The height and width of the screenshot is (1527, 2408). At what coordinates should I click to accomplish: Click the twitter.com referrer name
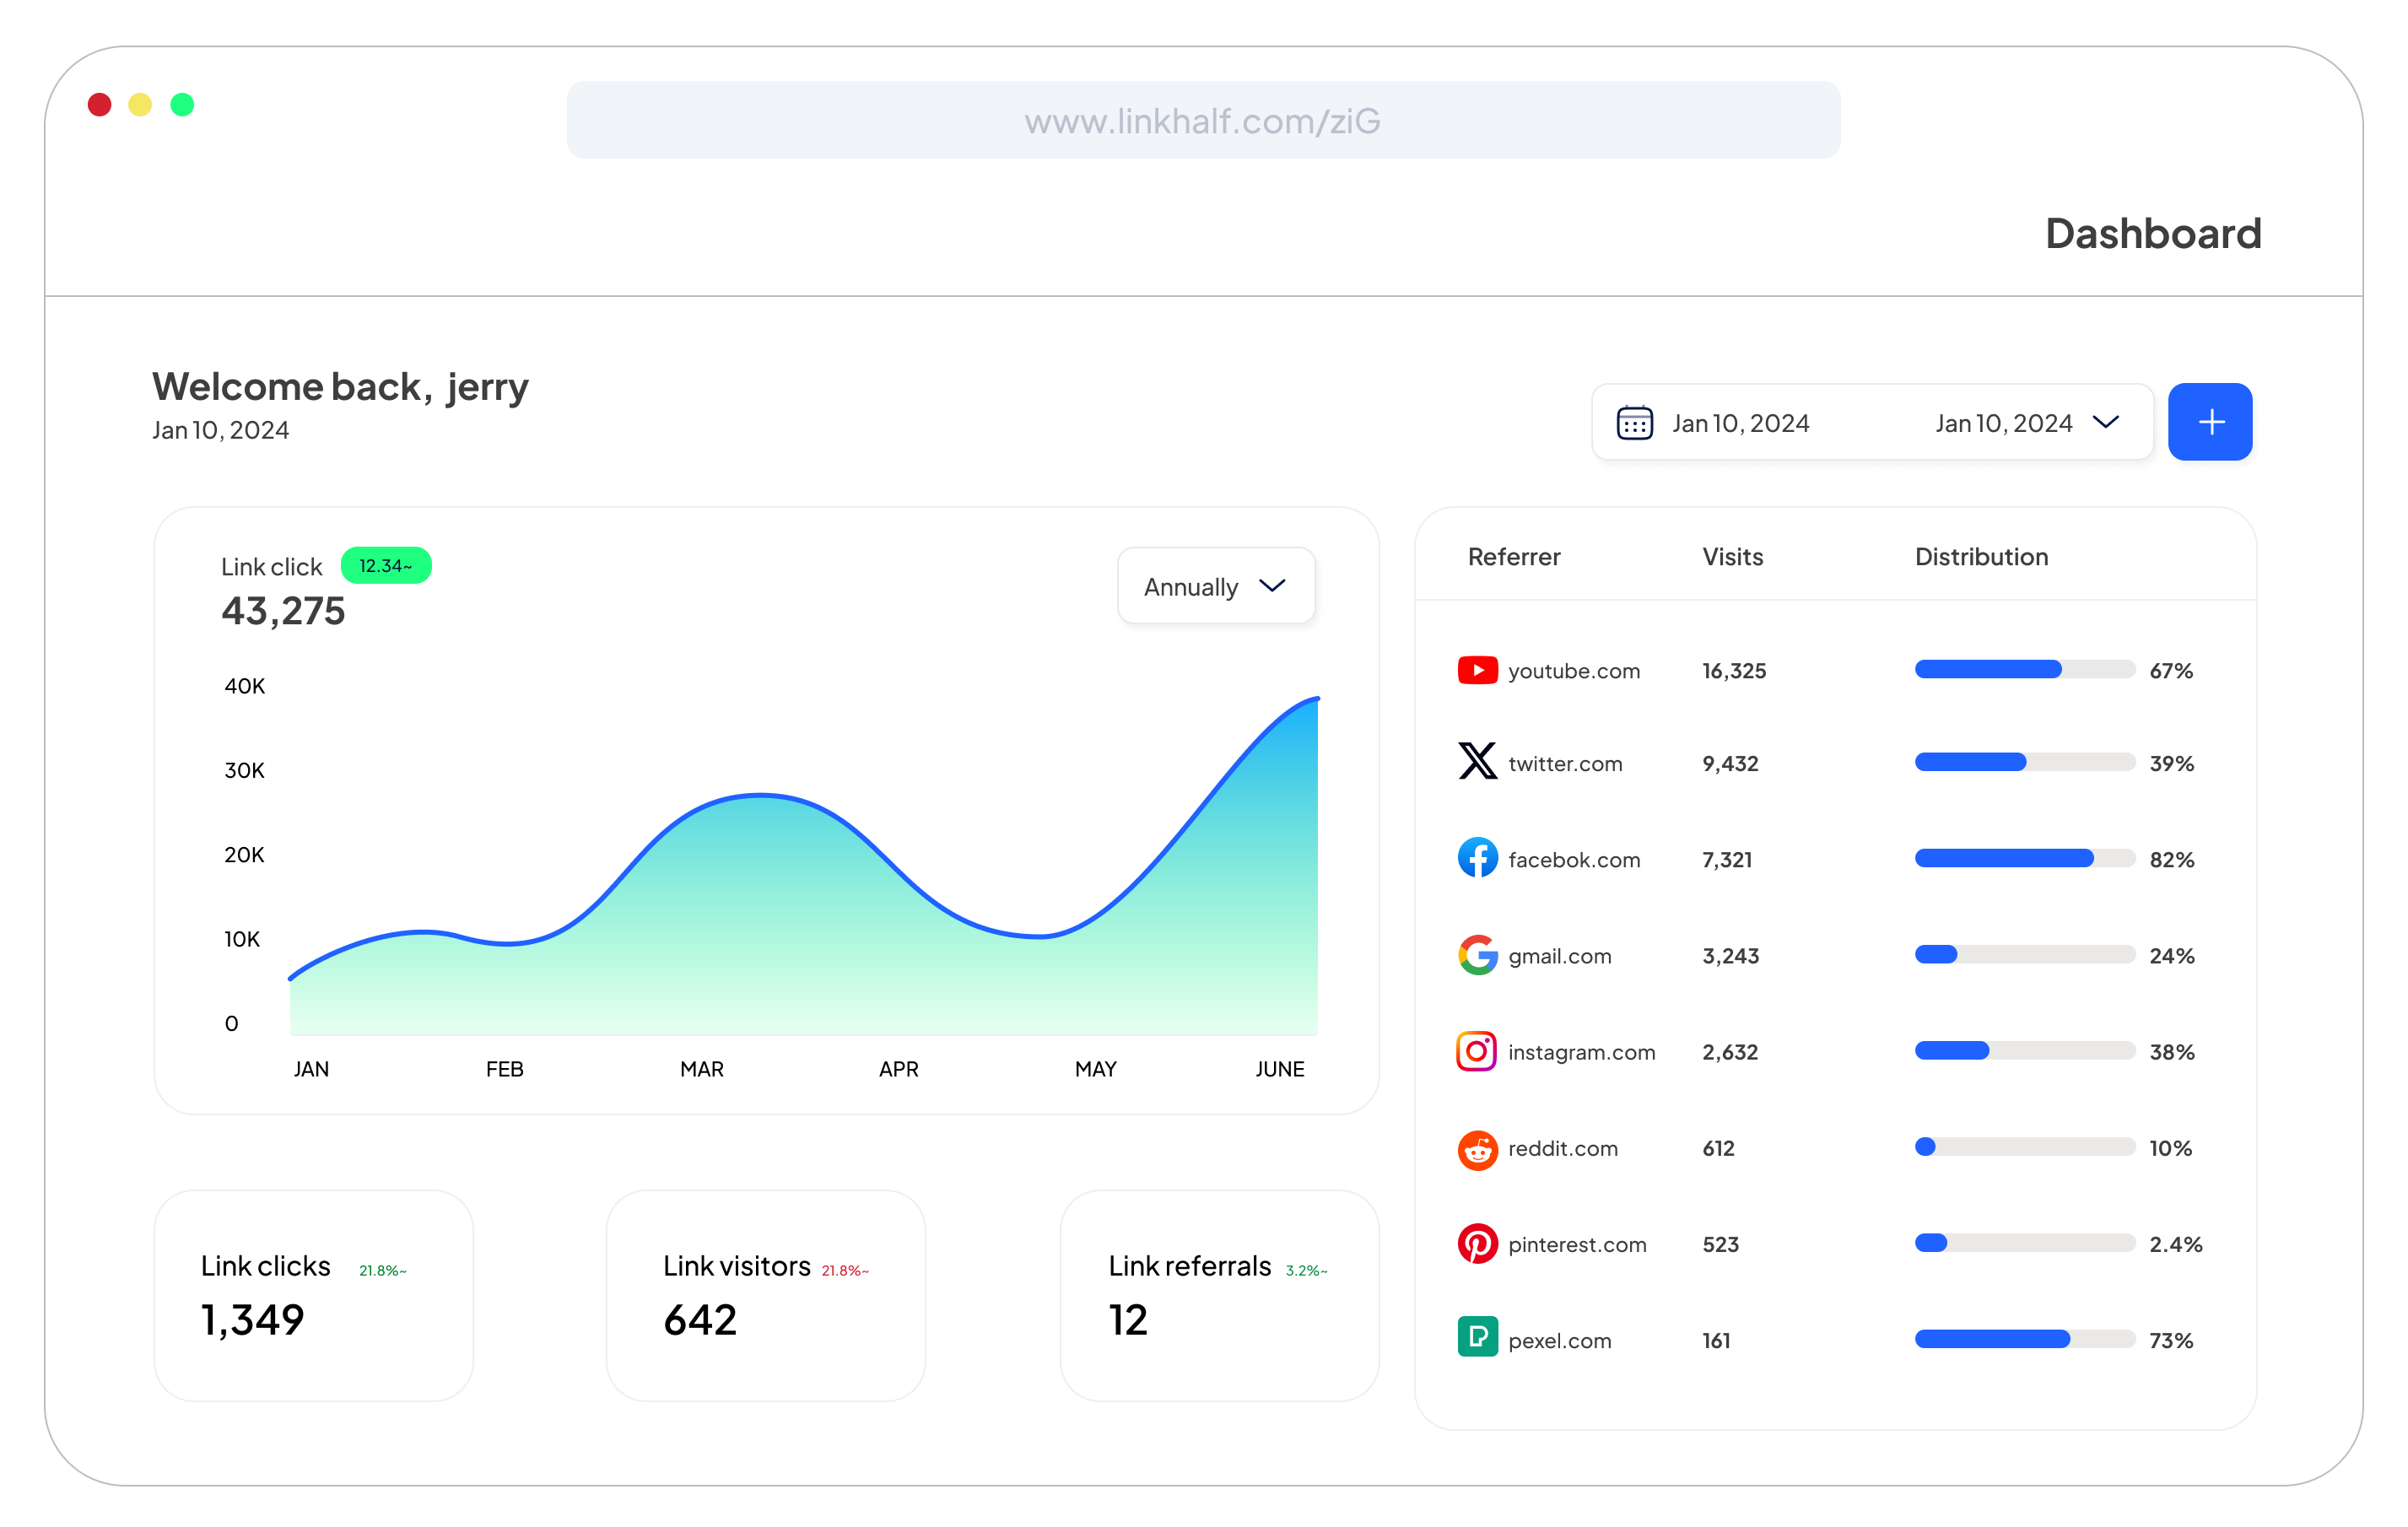(x=1565, y=764)
